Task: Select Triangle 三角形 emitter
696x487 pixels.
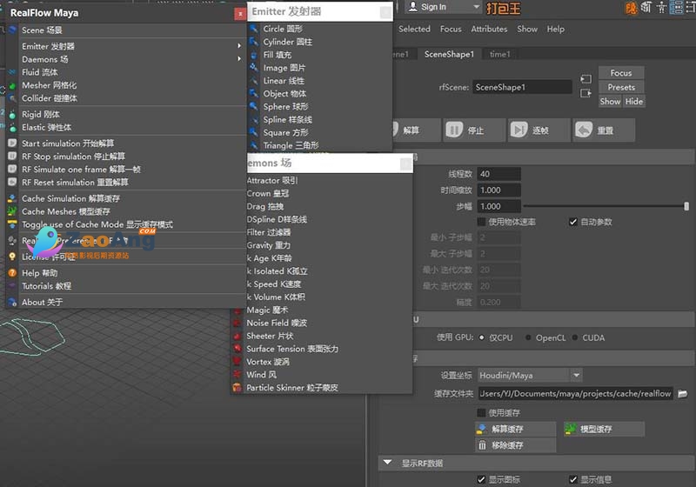Action: [291, 145]
